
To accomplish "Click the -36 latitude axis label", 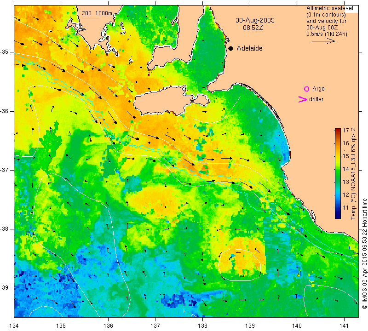I will 5,111.
